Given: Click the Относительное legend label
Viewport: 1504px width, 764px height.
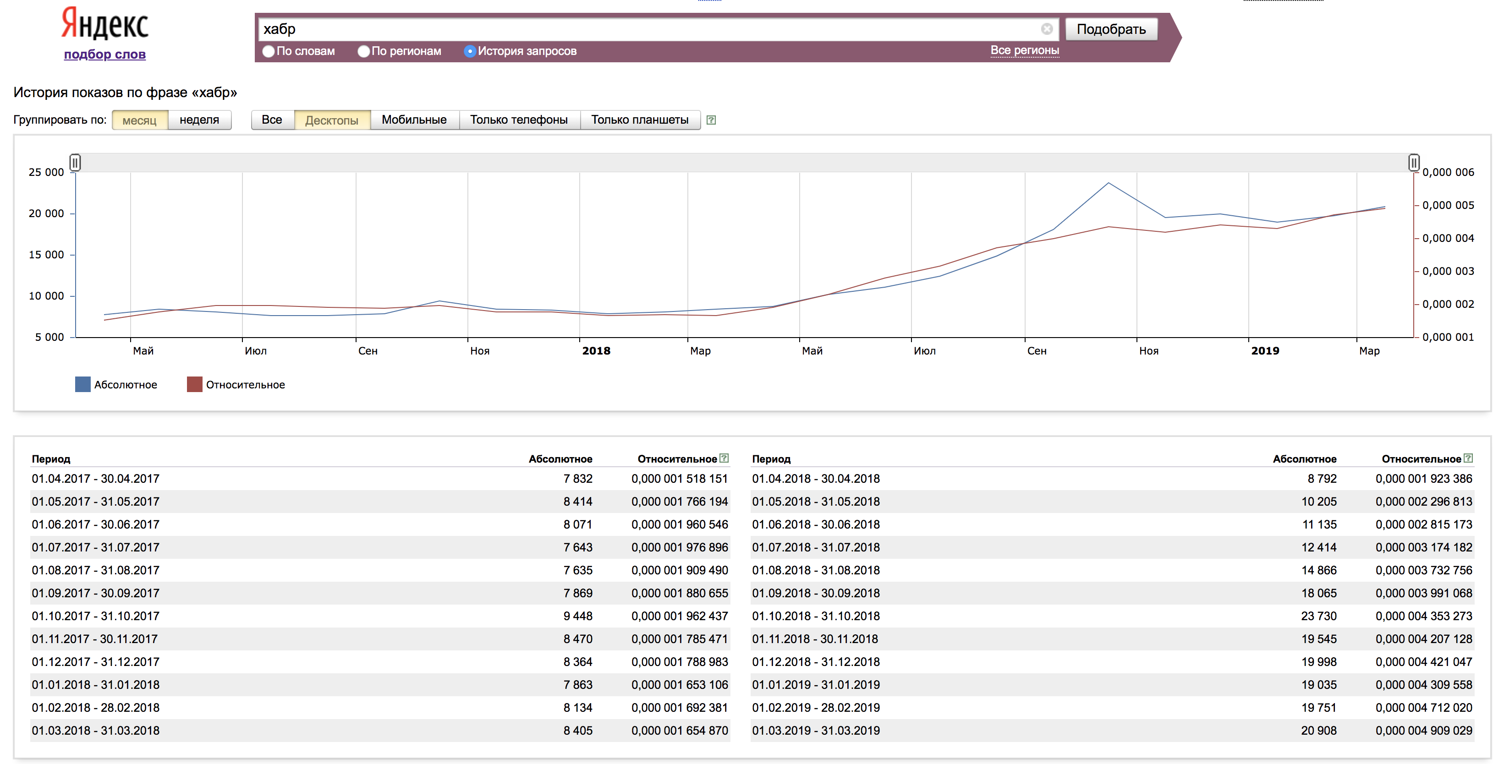Looking at the screenshot, I should (x=245, y=385).
